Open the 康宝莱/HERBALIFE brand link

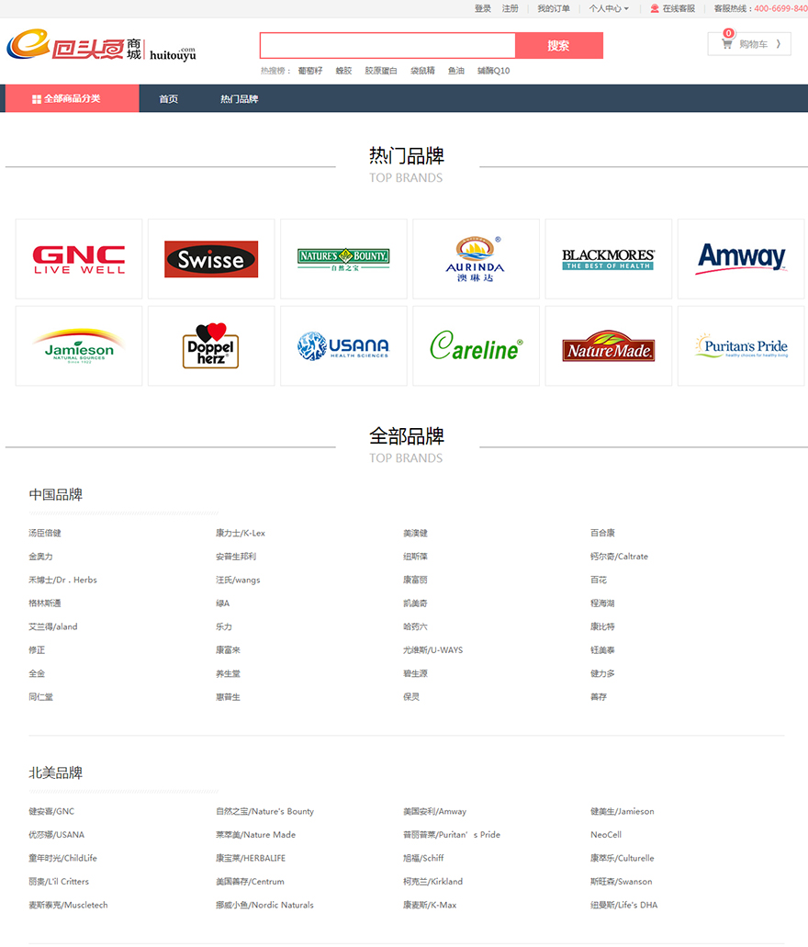point(251,858)
